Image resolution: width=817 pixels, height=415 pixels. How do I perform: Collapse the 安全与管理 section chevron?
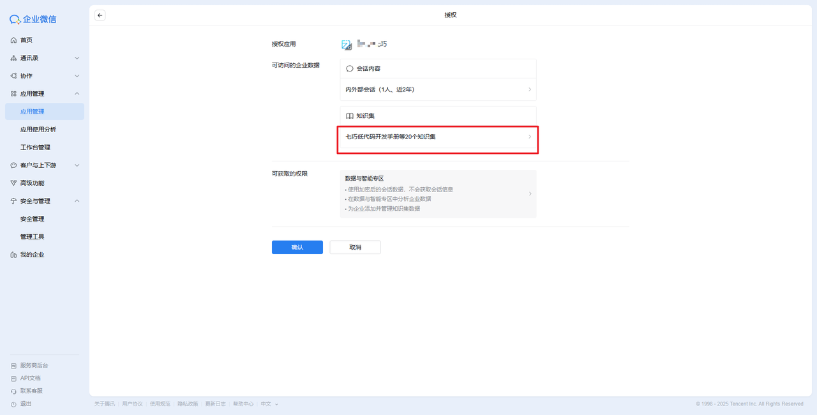[x=77, y=201]
